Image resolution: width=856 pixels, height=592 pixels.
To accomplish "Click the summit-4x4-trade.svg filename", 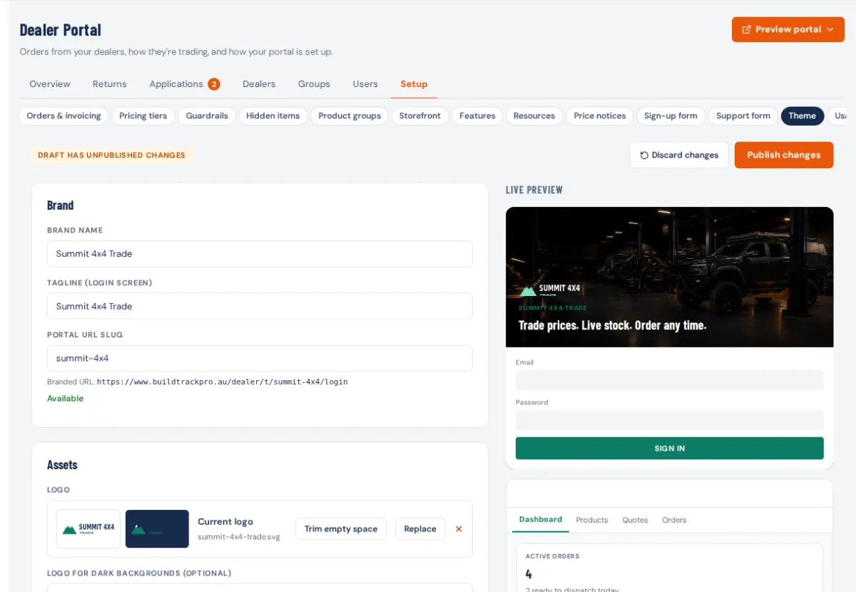I will [239, 536].
